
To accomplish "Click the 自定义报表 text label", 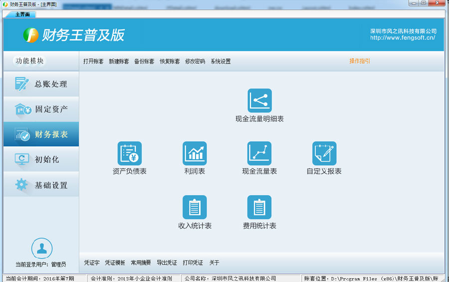I will (x=324, y=171).
